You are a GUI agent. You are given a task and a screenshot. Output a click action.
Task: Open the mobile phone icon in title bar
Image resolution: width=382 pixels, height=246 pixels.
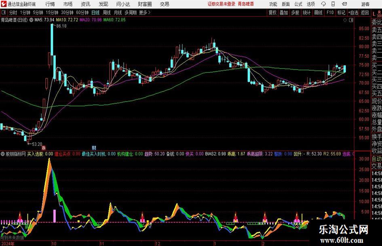coord(333,4)
